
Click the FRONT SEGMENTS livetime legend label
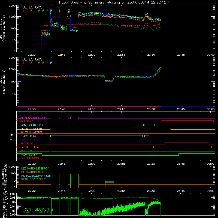[37, 209]
